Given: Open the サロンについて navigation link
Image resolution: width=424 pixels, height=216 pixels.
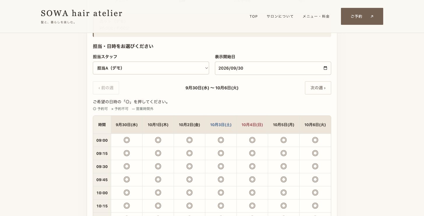Looking at the screenshot, I should (280, 16).
